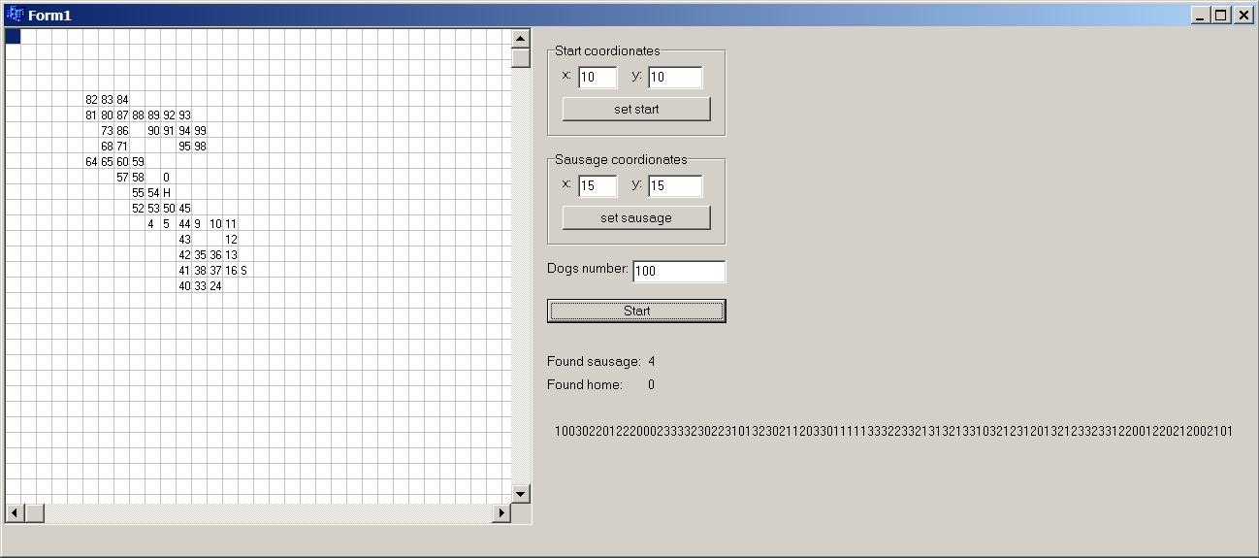Viewport: 1259px width, 558px height.
Task: Focus the Start coordinates x input field
Action: [597, 78]
